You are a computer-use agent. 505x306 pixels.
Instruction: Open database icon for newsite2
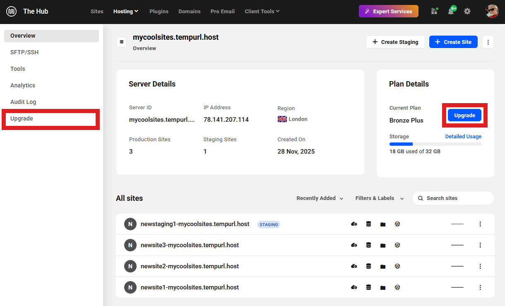click(x=368, y=266)
